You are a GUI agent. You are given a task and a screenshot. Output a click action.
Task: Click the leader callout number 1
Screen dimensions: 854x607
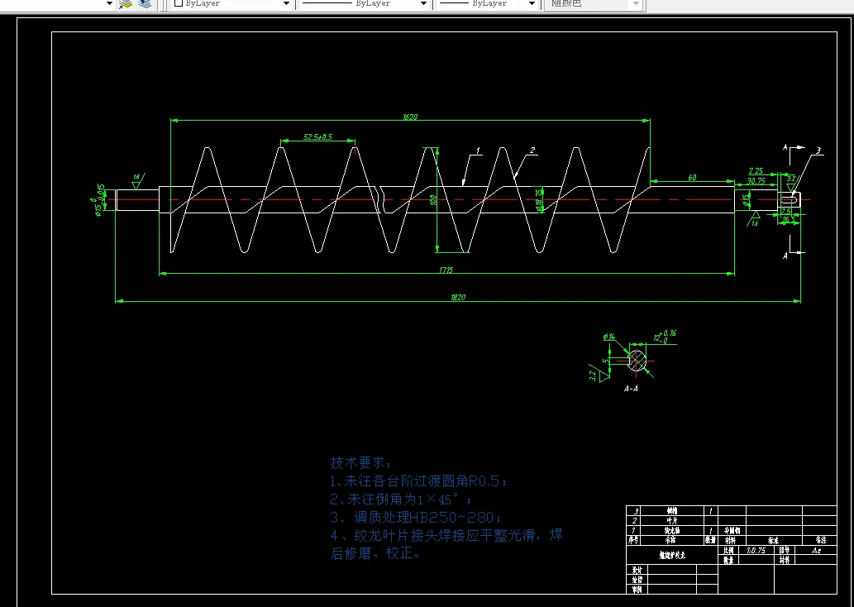(478, 150)
